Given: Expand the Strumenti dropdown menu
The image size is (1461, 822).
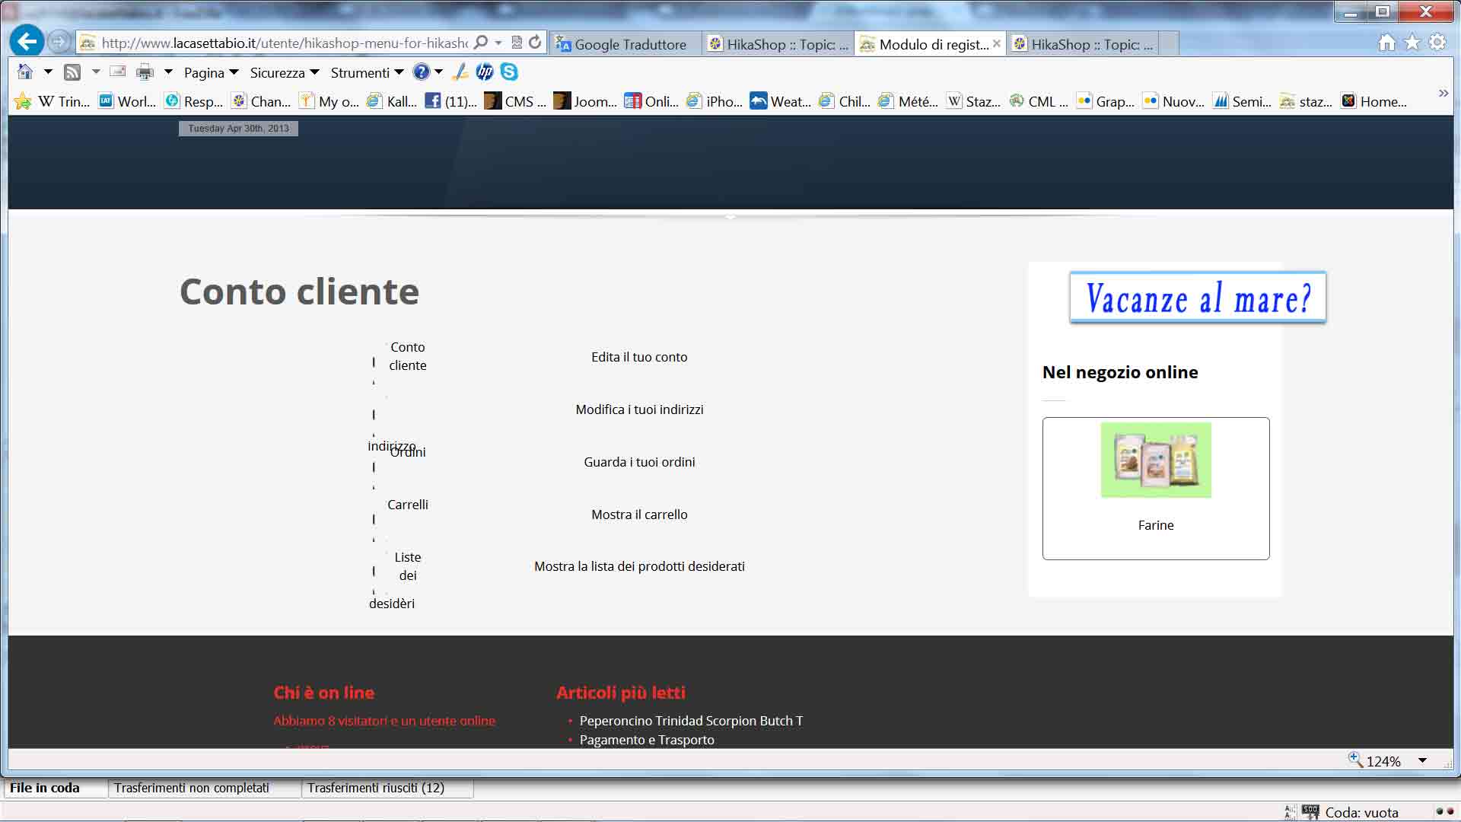Looking at the screenshot, I should click(x=367, y=73).
